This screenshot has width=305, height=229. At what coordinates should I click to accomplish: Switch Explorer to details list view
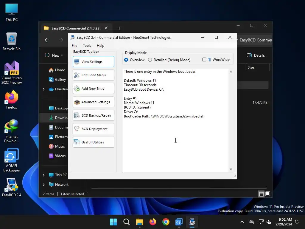point(261,194)
